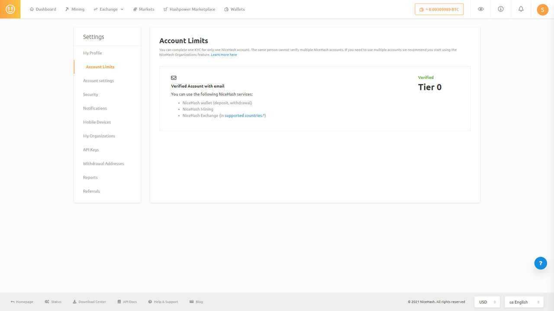
Task: Select the Withdrawal Addresses settings entry
Action: 103,163
